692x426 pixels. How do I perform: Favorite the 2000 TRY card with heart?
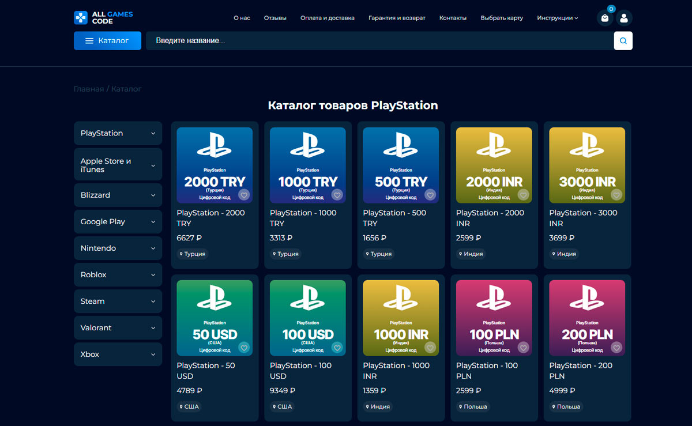(x=244, y=195)
